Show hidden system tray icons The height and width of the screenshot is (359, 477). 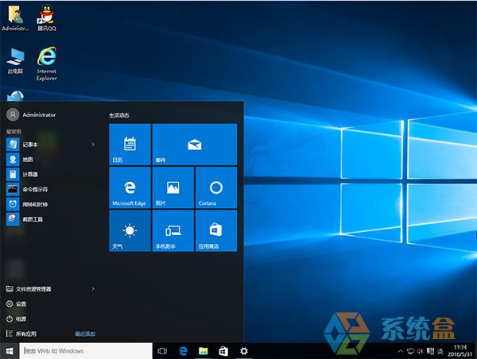click(x=401, y=350)
